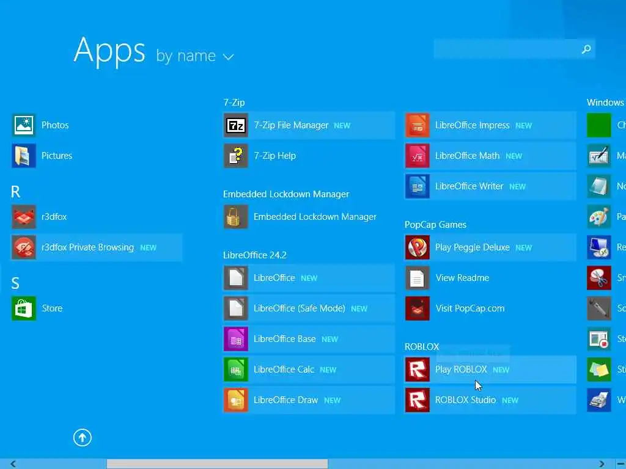Open the Math Input Panel icon
This screenshot has width=626, height=469.
click(599, 156)
